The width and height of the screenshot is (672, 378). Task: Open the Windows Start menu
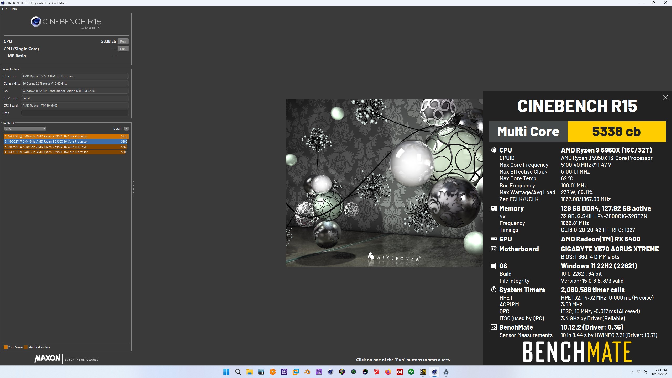tap(226, 372)
